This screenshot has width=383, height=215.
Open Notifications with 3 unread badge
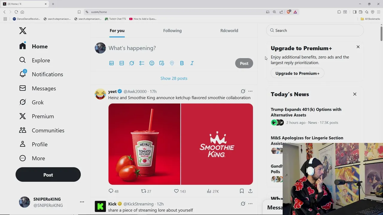(41, 74)
